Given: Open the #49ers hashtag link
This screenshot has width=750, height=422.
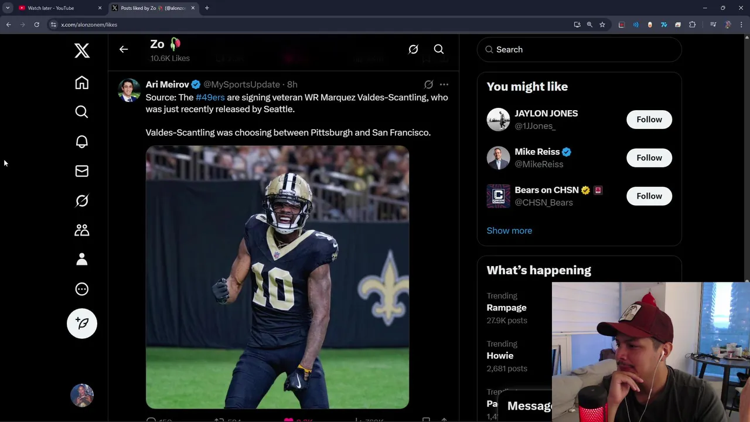Looking at the screenshot, I should (210, 97).
